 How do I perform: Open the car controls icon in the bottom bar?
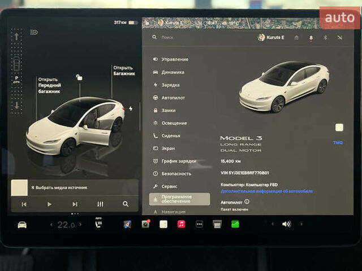(x=22, y=224)
